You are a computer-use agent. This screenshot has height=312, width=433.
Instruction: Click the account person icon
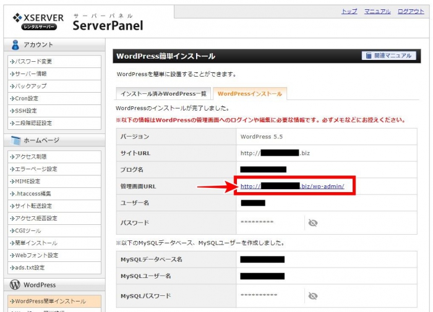coord(15,44)
